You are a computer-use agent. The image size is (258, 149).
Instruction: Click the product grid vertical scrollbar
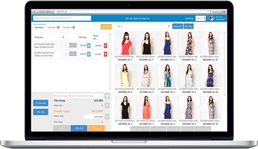point(225,64)
